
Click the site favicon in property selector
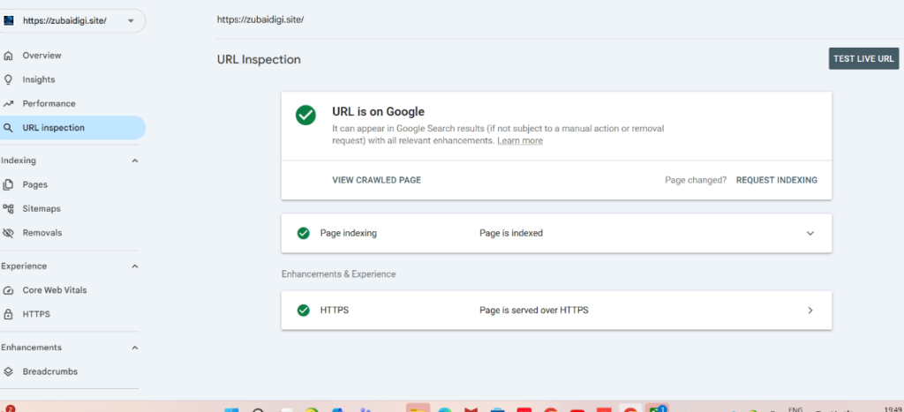(x=9, y=21)
